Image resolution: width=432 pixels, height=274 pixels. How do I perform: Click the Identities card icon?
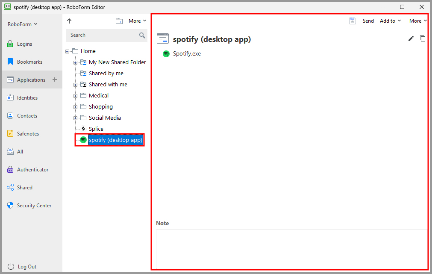(x=10, y=97)
